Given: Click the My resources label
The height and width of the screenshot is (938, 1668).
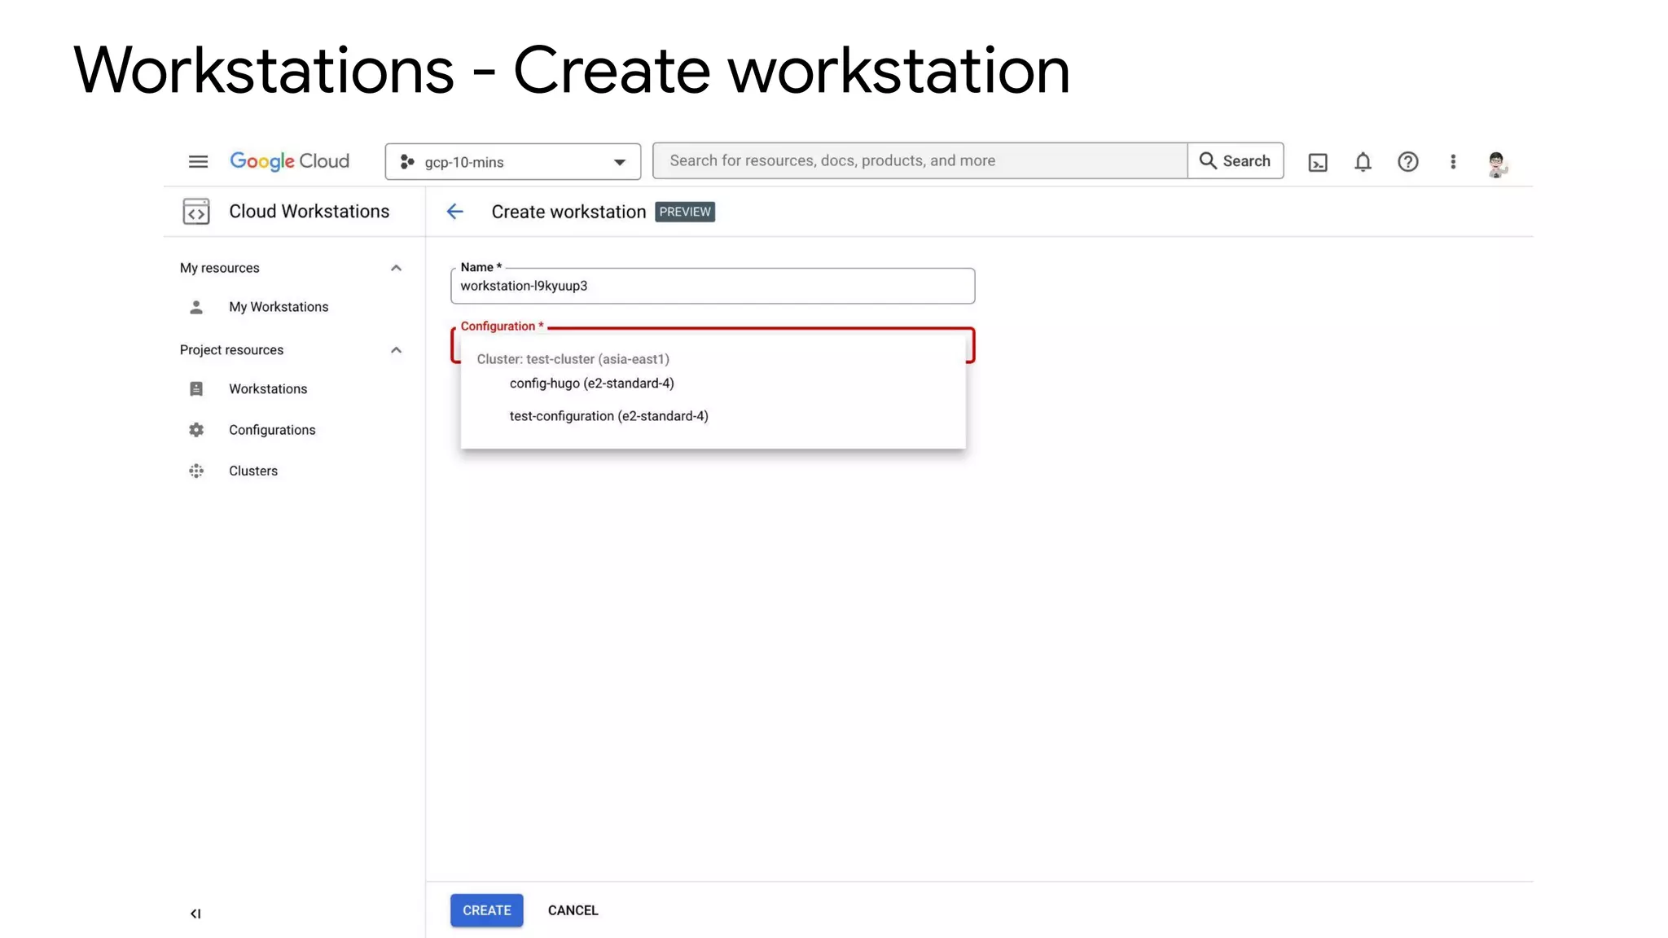Looking at the screenshot, I should [x=220, y=268].
